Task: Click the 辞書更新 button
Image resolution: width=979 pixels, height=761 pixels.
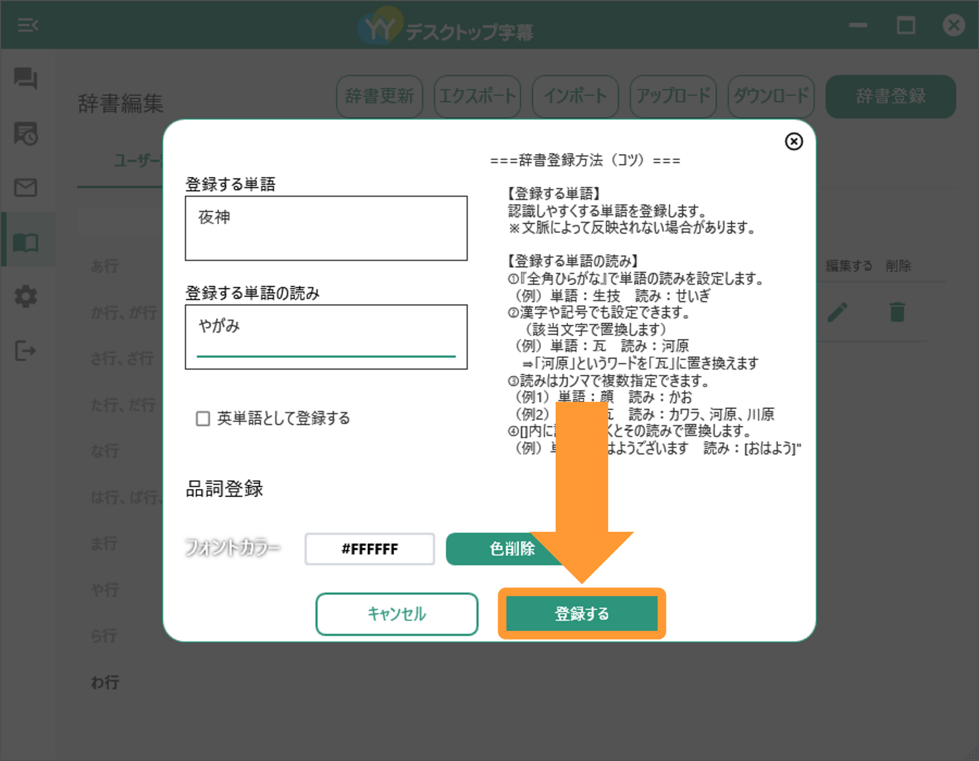Action: (x=379, y=96)
